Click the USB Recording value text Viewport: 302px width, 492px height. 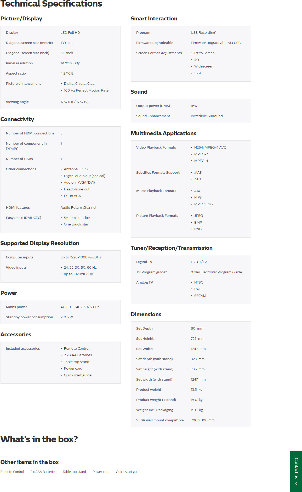203,33
